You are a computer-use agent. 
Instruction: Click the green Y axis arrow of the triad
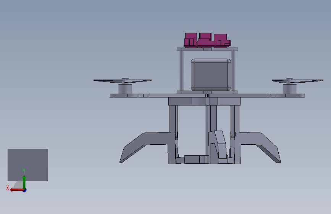coord(24,182)
